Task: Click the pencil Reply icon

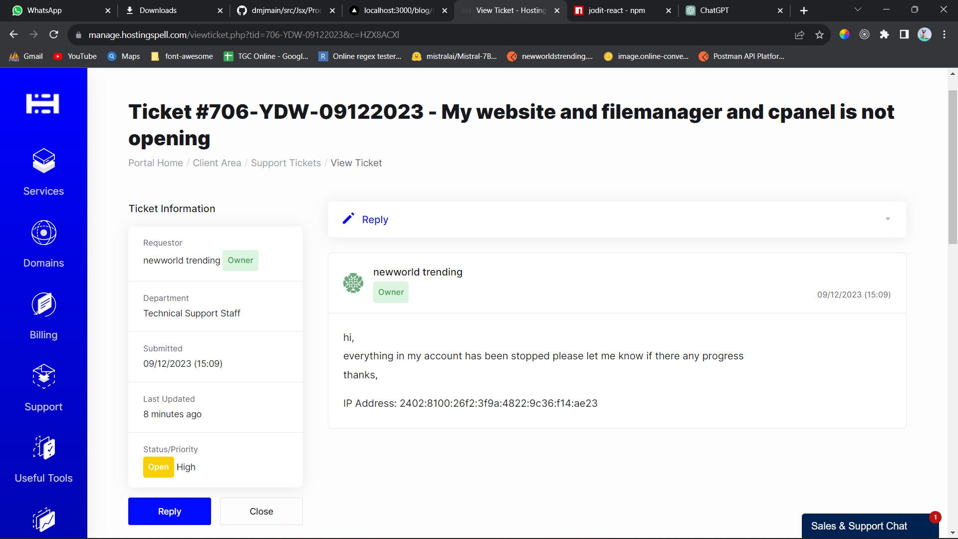Action: pyautogui.click(x=348, y=219)
